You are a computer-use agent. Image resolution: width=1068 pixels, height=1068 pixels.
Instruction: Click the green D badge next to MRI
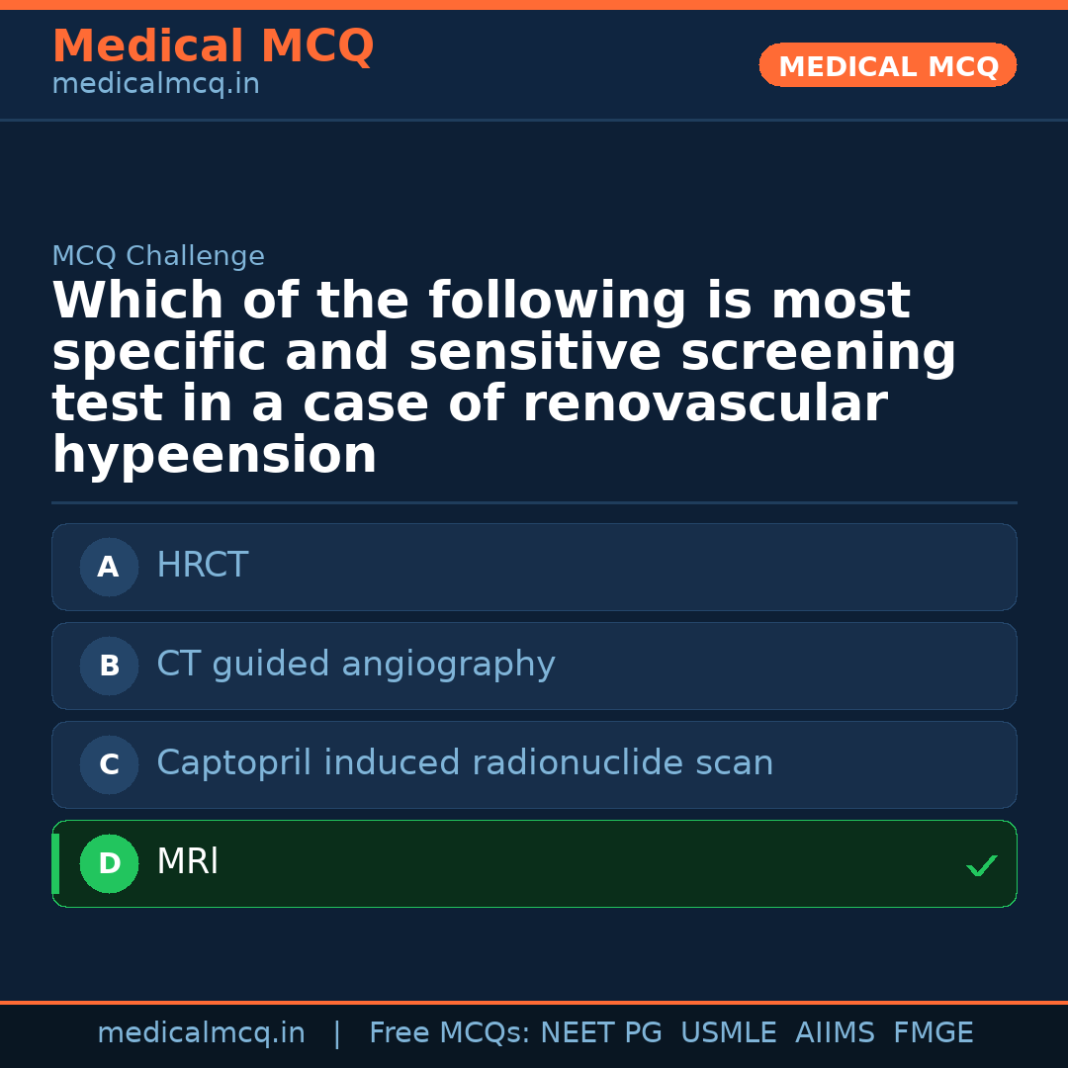(109, 863)
